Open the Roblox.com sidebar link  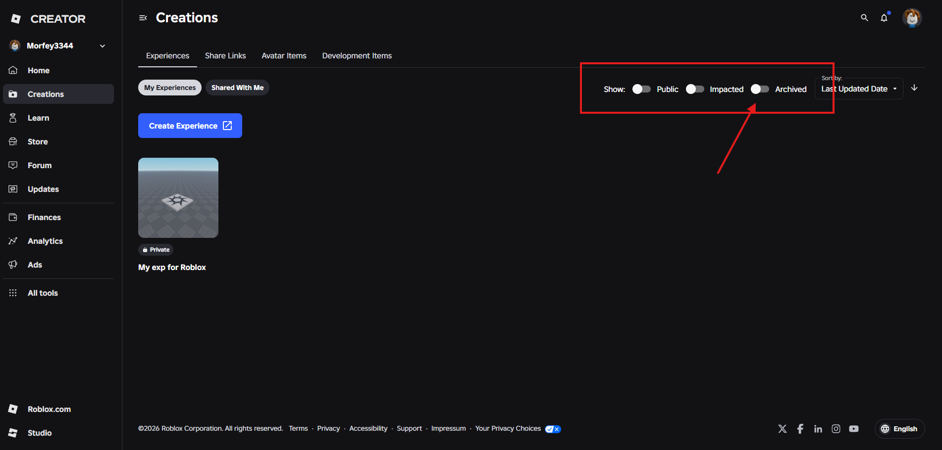click(58, 409)
